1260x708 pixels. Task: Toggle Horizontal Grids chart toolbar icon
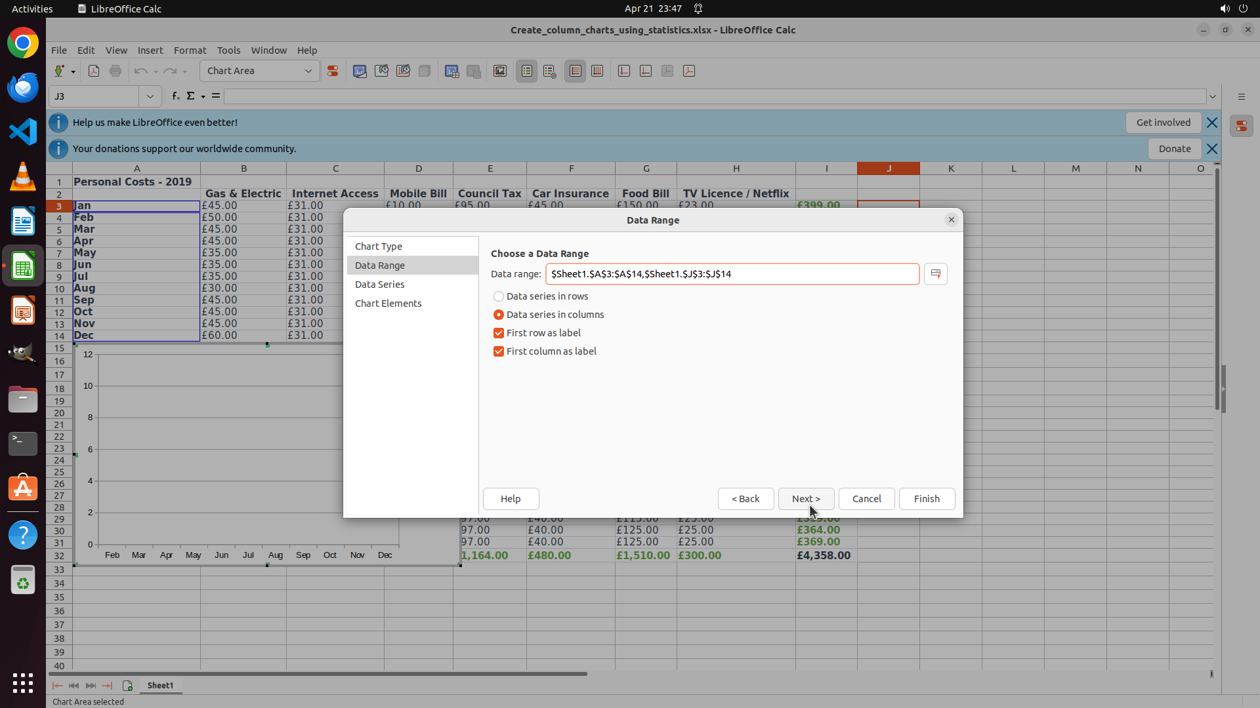(575, 71)
